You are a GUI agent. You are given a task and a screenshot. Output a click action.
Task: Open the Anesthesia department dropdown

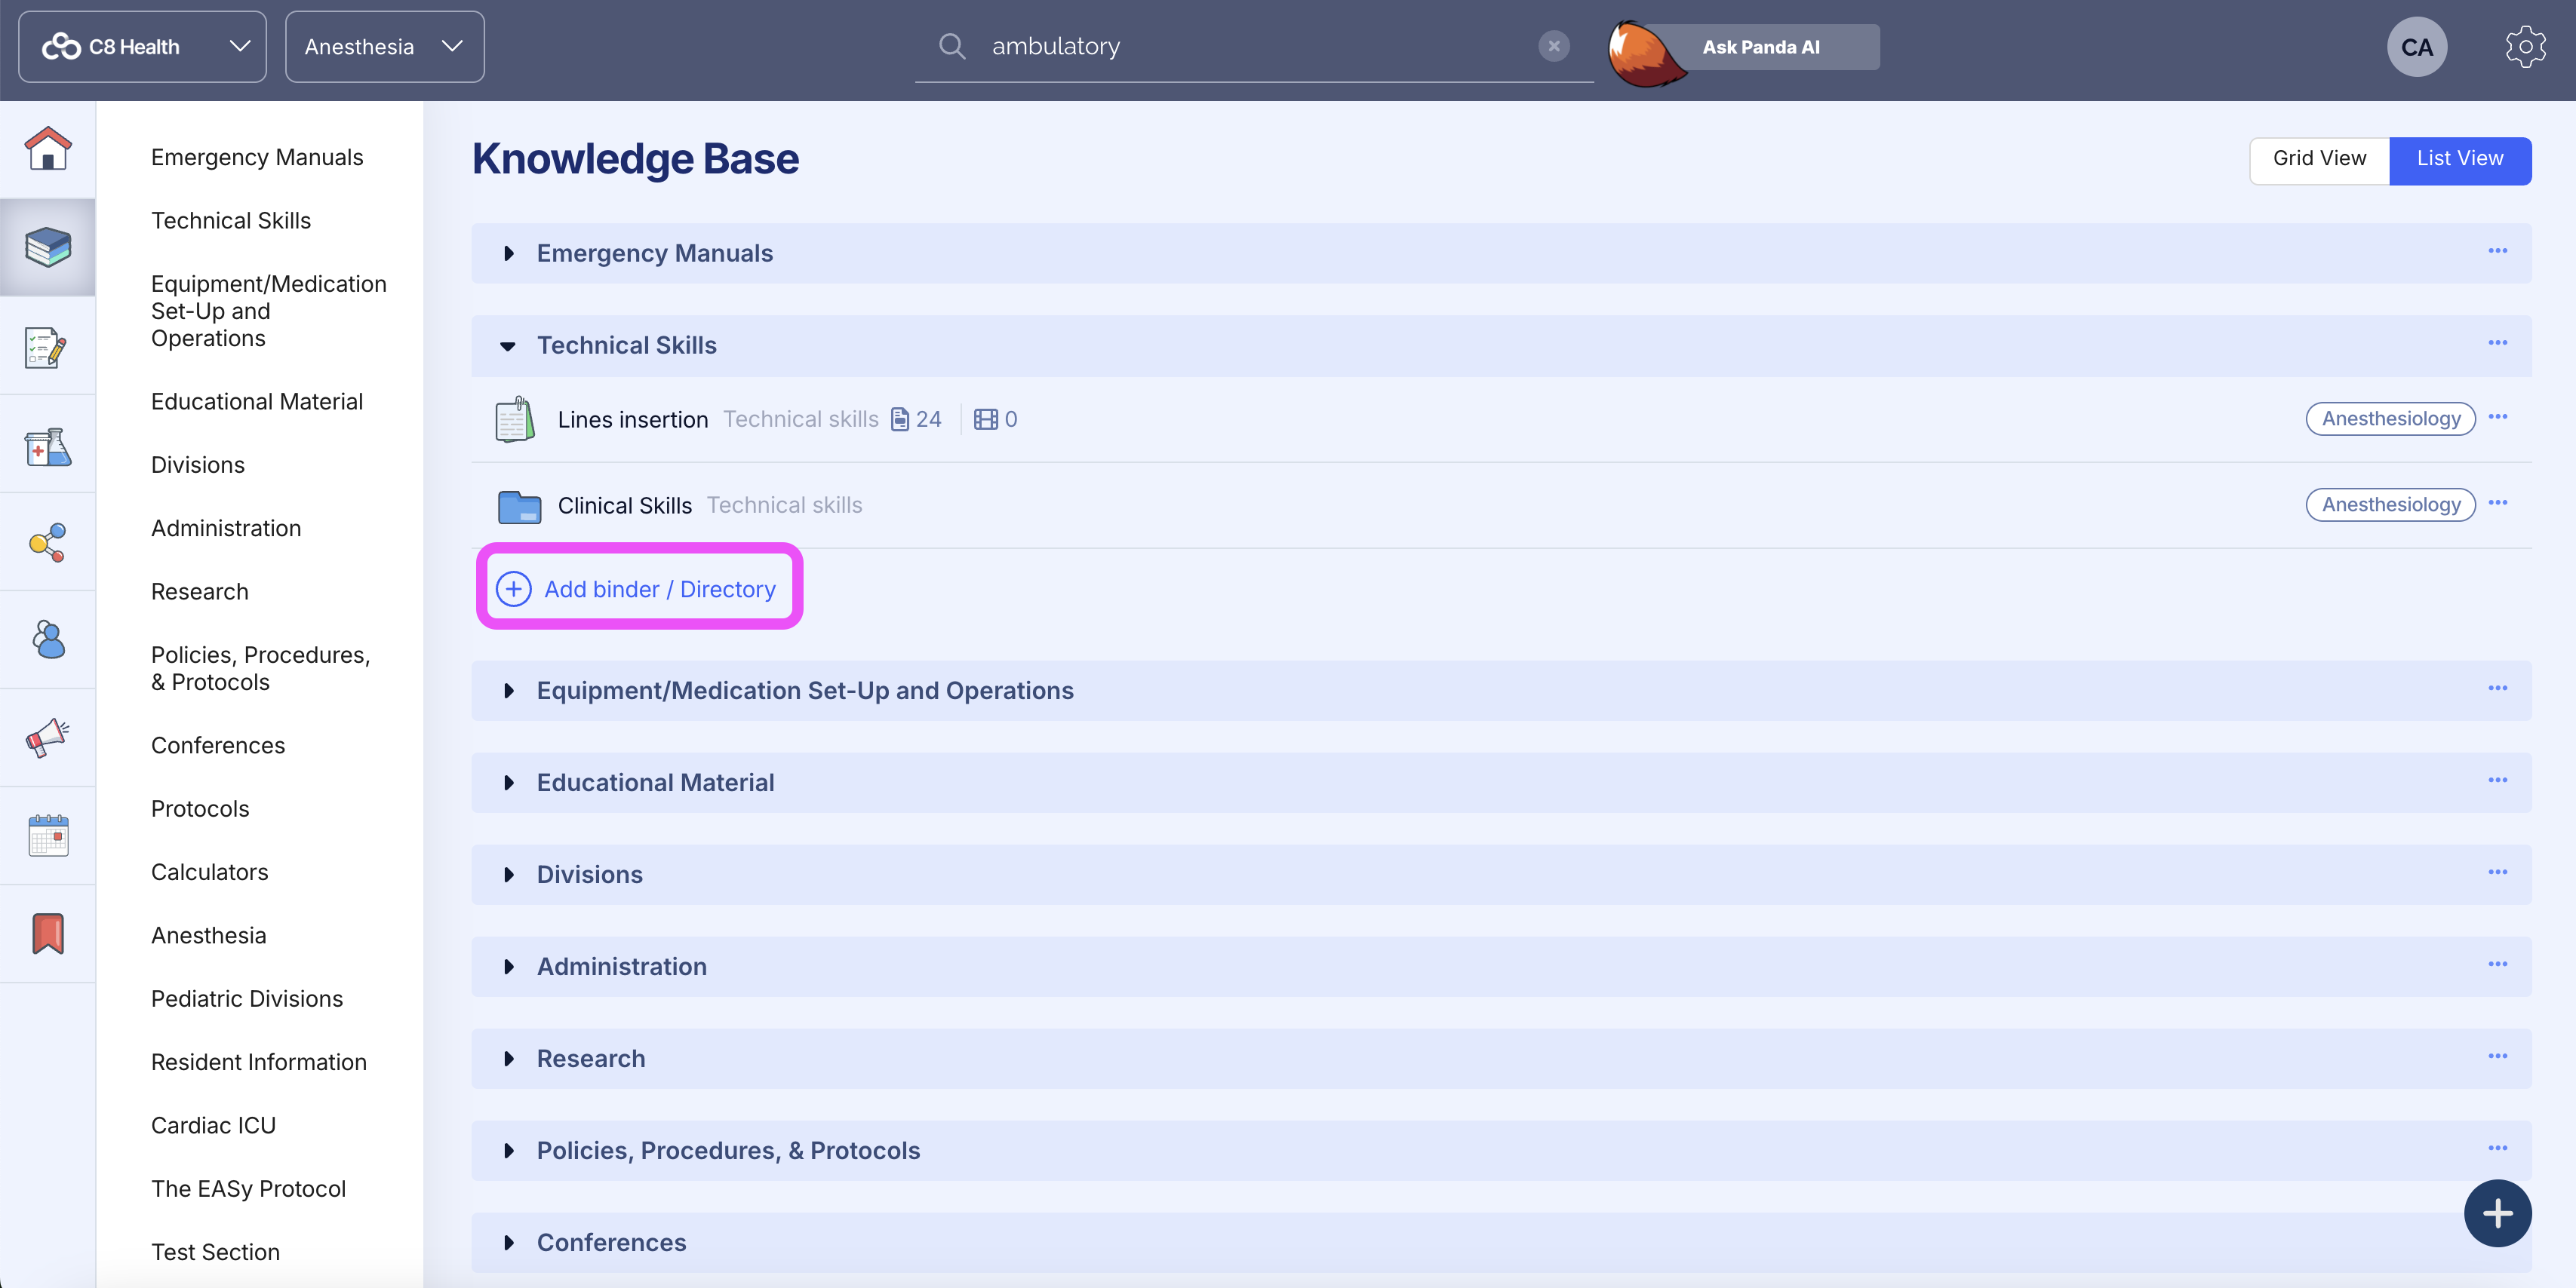click(x=384, y=47)
